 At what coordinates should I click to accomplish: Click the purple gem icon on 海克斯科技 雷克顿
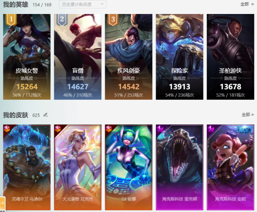159,128
